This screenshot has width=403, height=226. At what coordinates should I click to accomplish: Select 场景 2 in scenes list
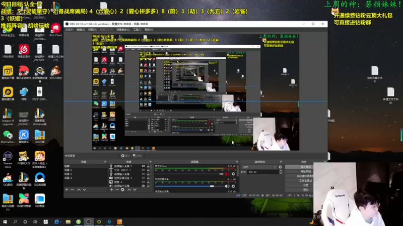click(x=86, y=170)
